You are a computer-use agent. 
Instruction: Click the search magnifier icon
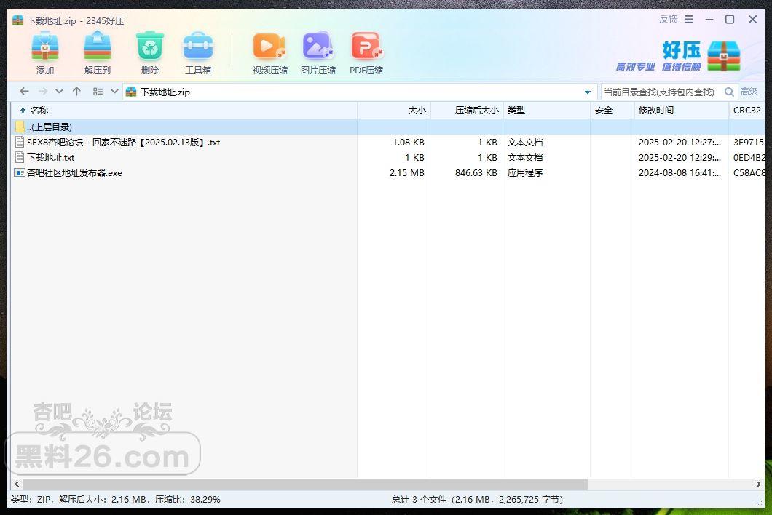click(x=729, y=92)
